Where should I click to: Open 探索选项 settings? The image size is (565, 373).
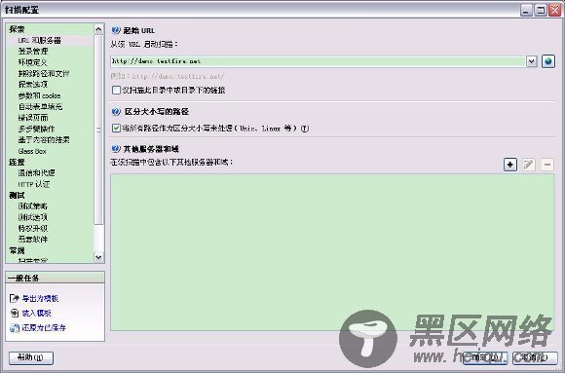(x=33, y=85)
